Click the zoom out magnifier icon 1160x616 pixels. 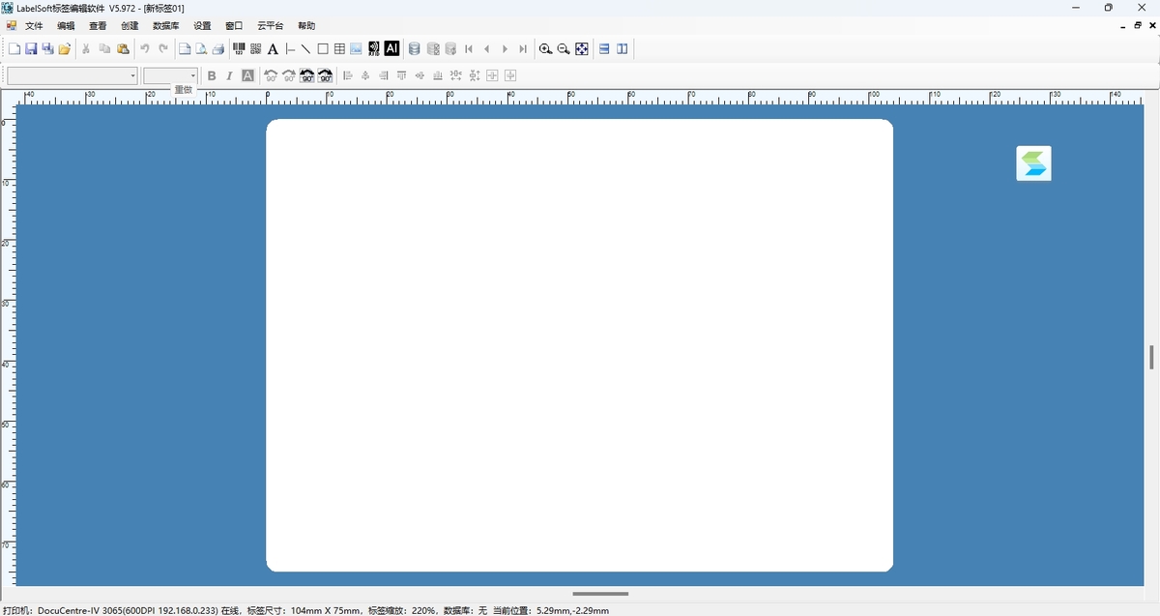[x=564, y=49]
